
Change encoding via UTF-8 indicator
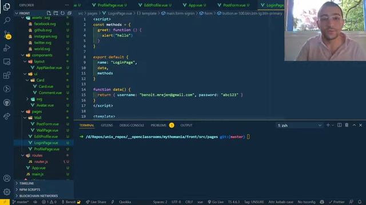(176, 202)
